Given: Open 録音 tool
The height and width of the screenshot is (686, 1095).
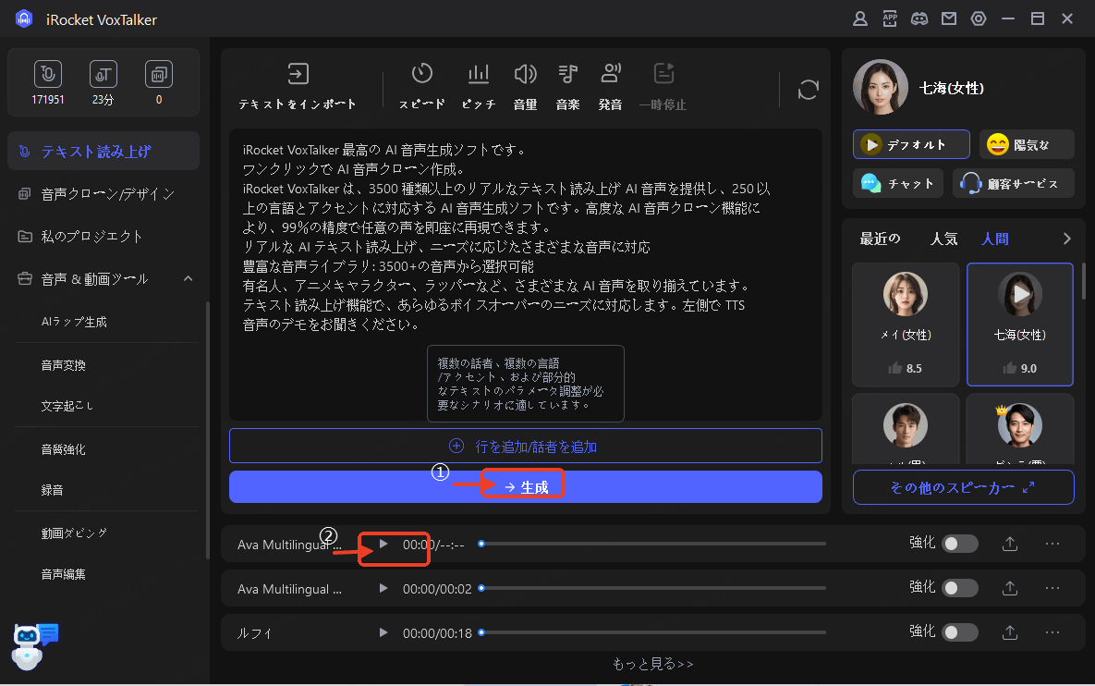Looking at the screenshot, I should (x=52, y=490).
